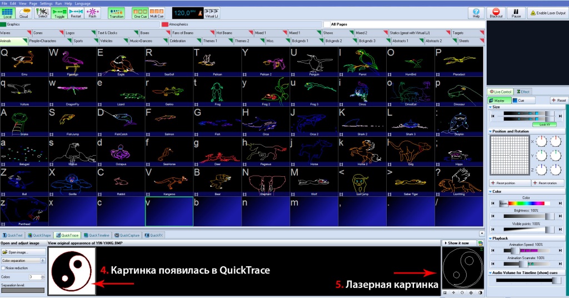Collapse the Color section
This screenshot has width=569, height=298.
[x=491, y=191]
